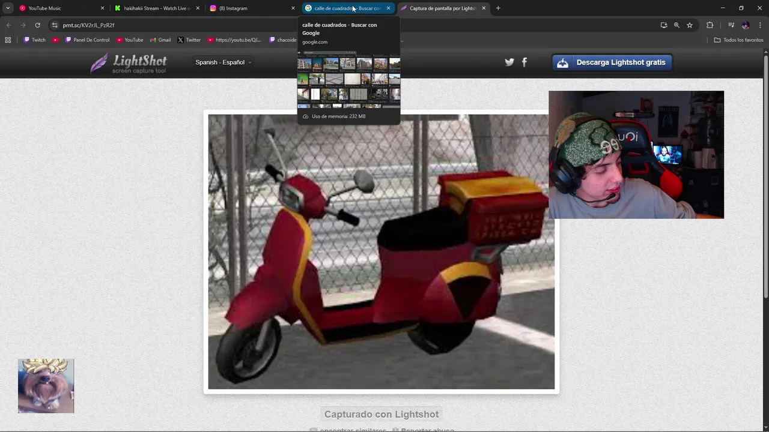View site information icon in address bar

[55, 25]
